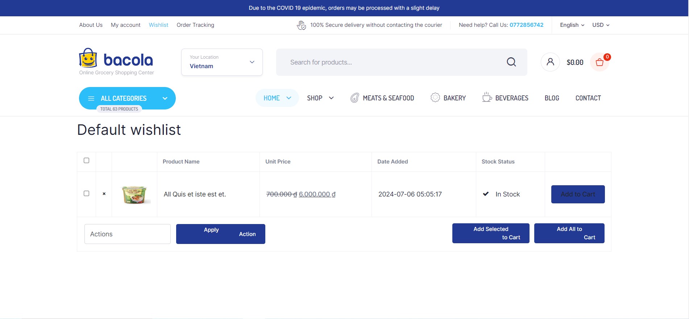Toggle the select-all checkbox in table header
The height and width of the screenshot is (319, 689).
coord(86,161)
